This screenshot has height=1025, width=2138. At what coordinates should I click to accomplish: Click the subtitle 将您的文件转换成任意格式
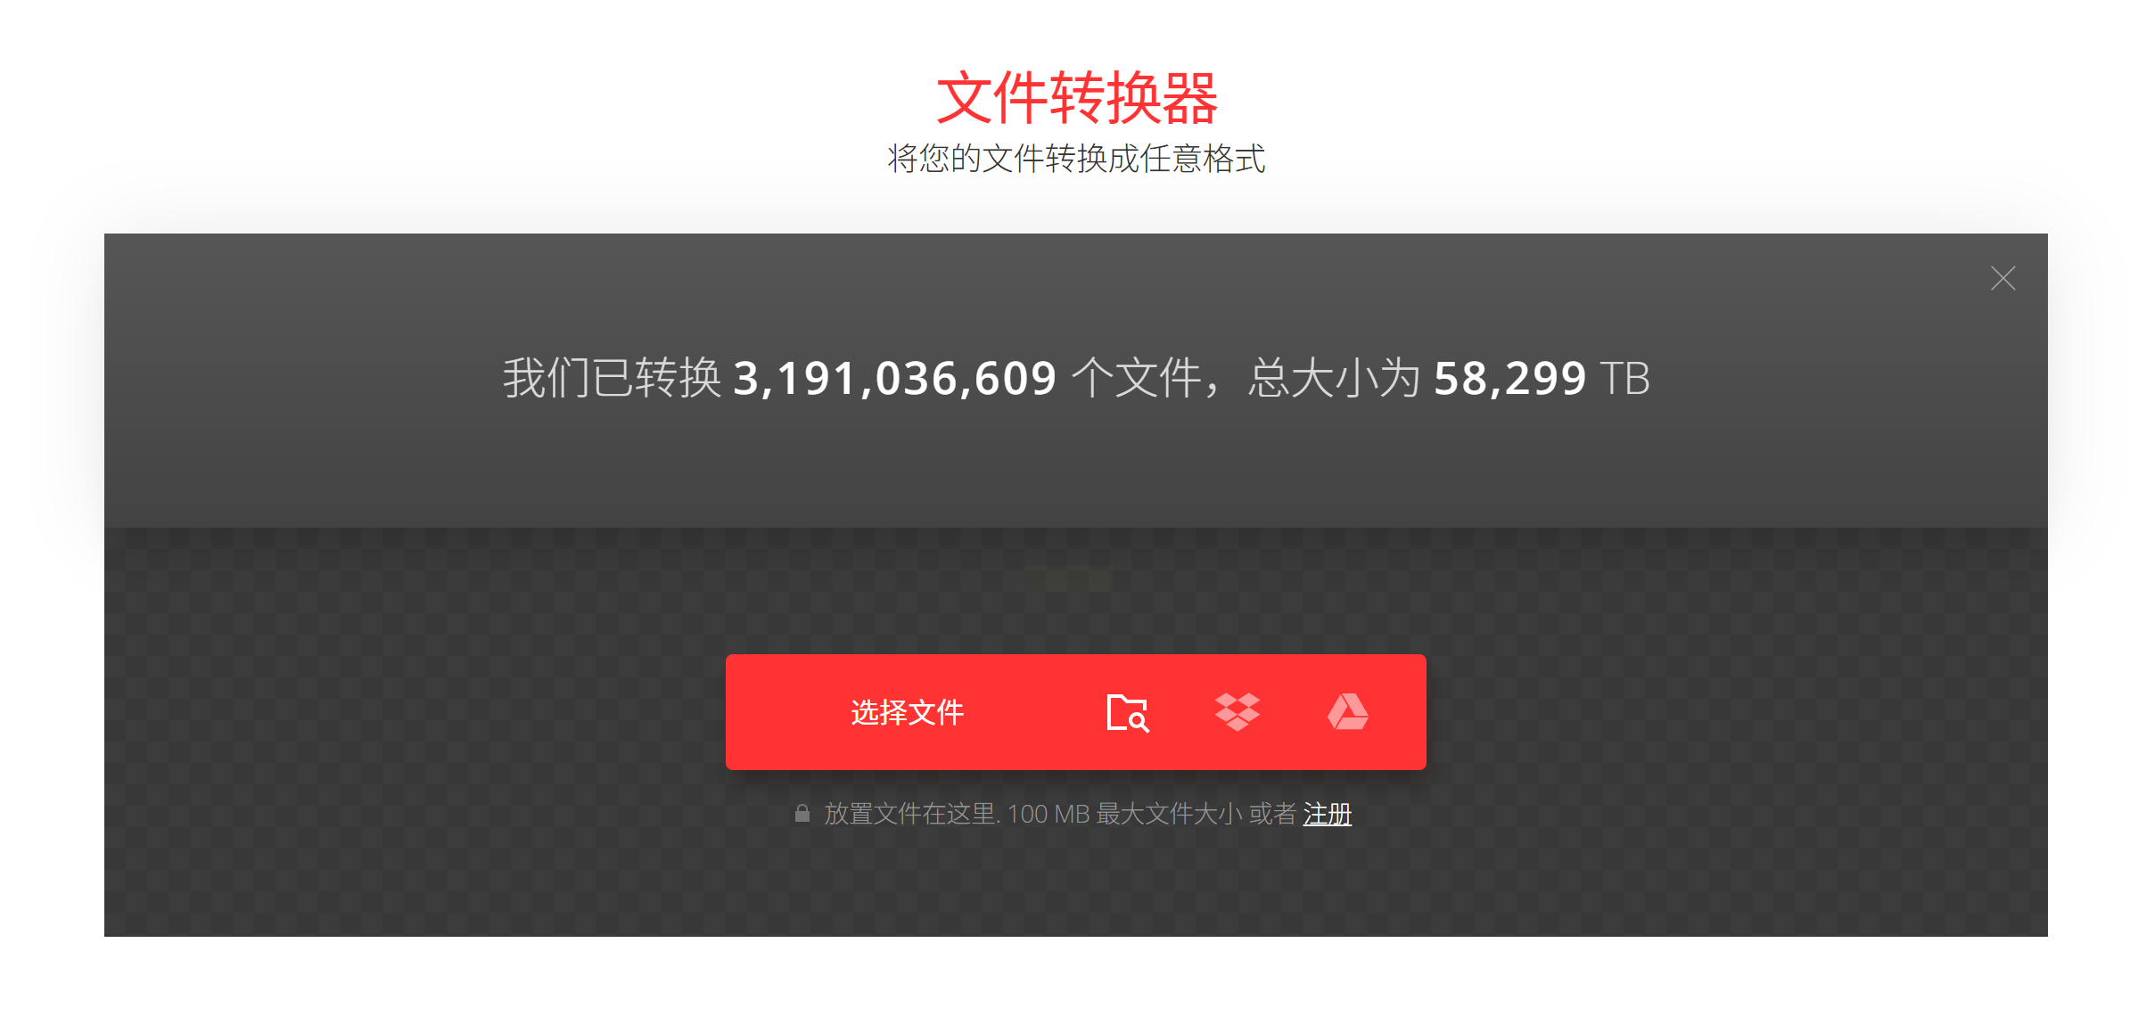point(1076,159)
